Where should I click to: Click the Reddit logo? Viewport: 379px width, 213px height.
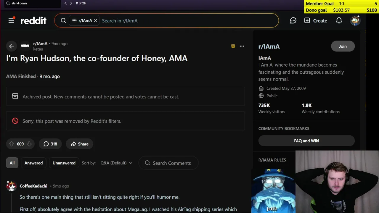(x=33, y=21)
